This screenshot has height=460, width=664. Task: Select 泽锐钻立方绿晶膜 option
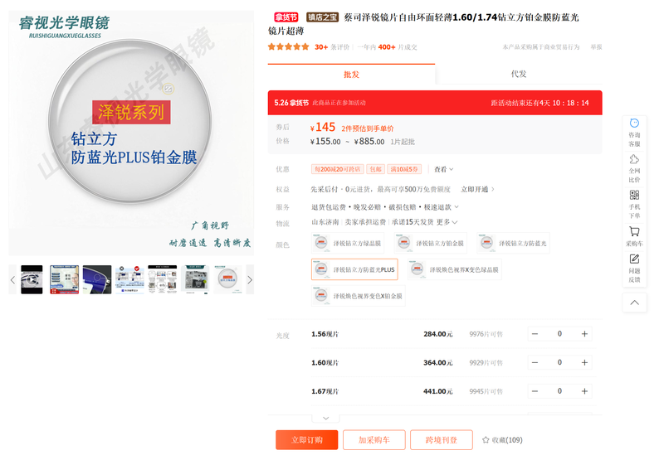point(348,243)
